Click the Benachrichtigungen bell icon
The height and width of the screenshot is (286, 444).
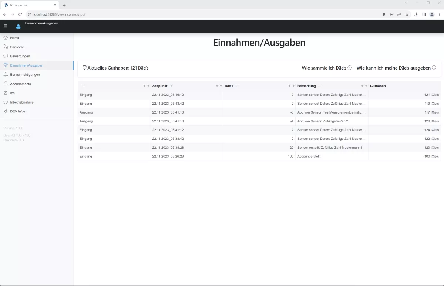pos(6,74)
